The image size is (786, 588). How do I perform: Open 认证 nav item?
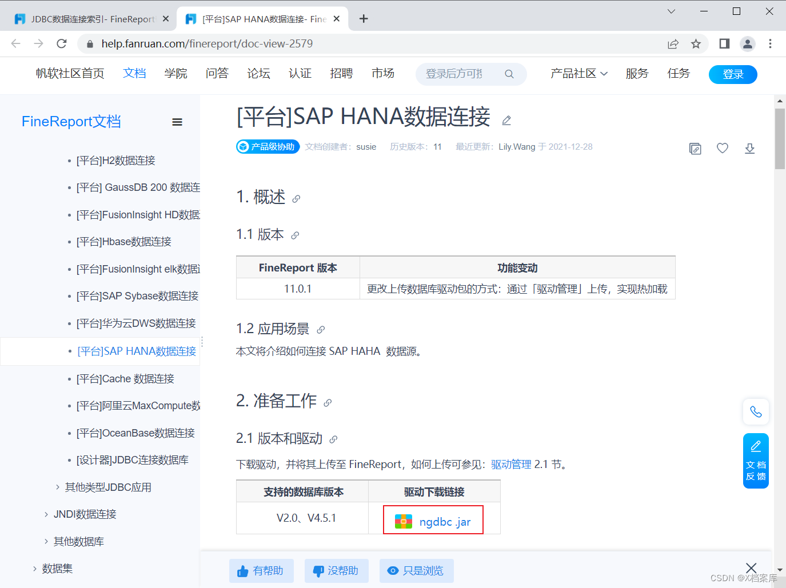[300, 74]
